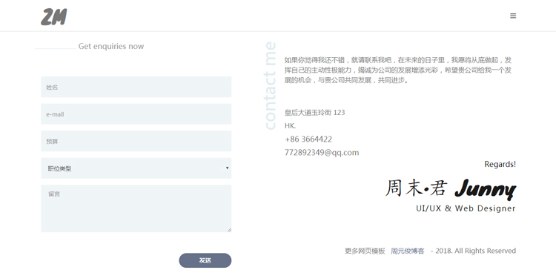Image resolution: width=556 pixels, height=273 pixels.
Task: Click the 皇后大道玉玲街 123 address line
Action: [314, 113]
